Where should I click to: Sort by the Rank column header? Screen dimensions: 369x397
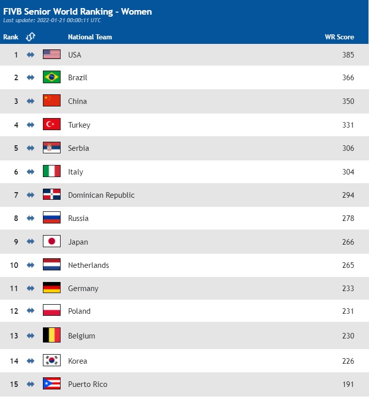tap(11, 37)
